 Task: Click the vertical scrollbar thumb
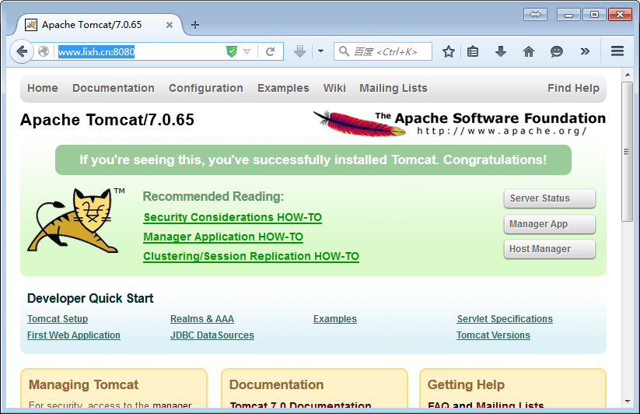(628, 152)
